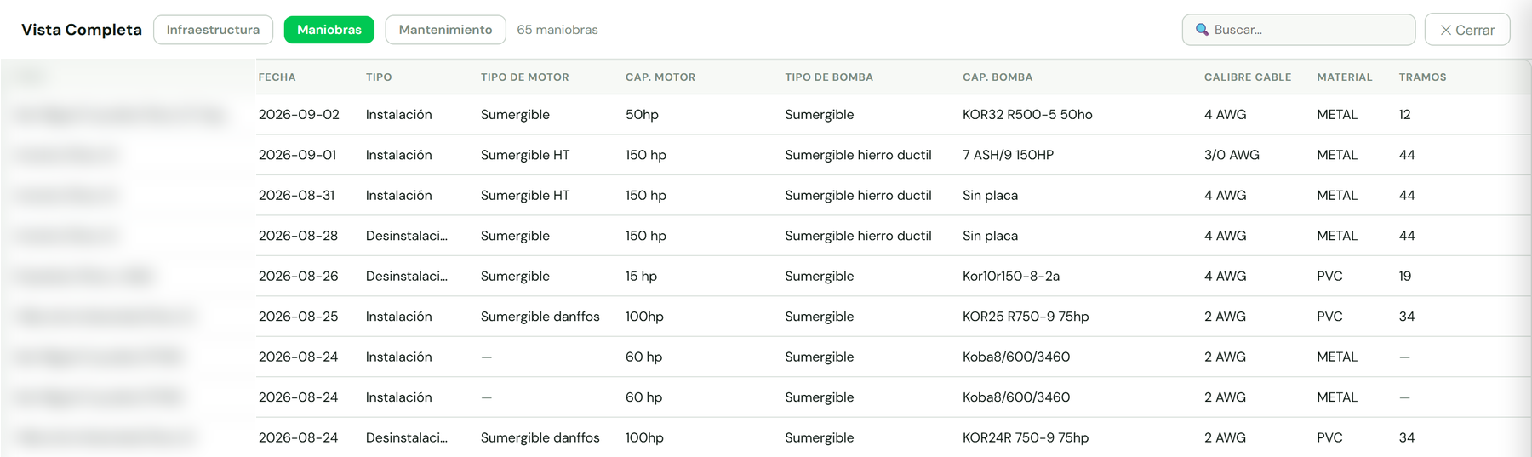Click the 15 hp motor capacity

click(641, 277)
